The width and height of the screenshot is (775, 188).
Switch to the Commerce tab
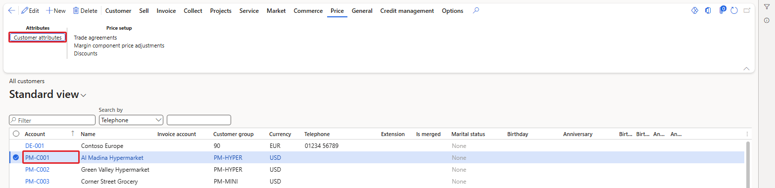tap(308, 10)
